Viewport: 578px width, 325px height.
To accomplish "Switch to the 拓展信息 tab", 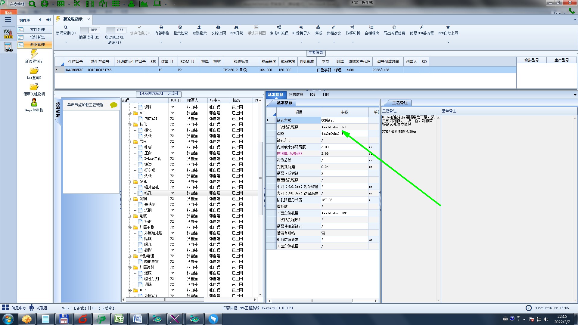I will (296, 94).
